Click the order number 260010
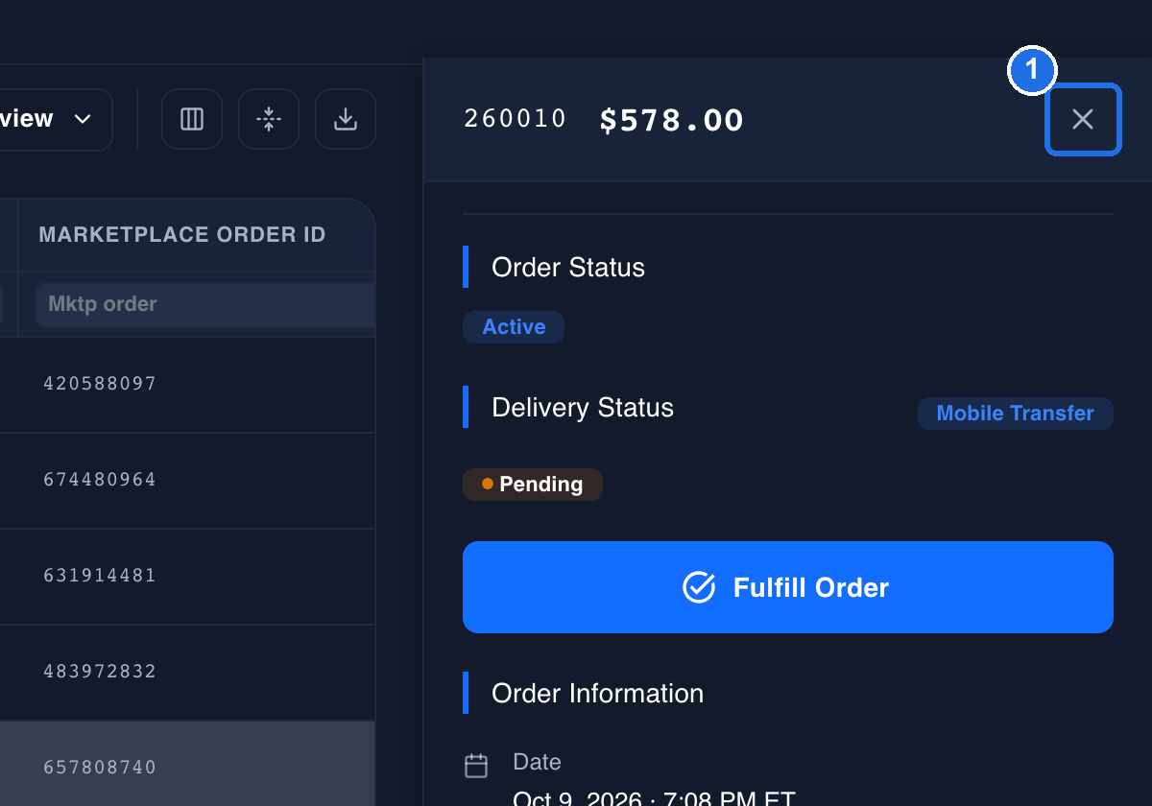This screenshot has height=806, width=1152. 516,119
